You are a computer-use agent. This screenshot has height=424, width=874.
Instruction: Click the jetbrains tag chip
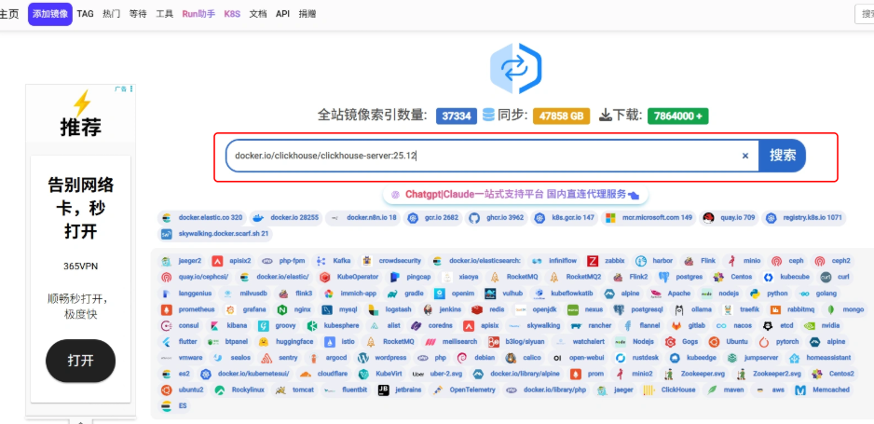(x=402, y=390)
